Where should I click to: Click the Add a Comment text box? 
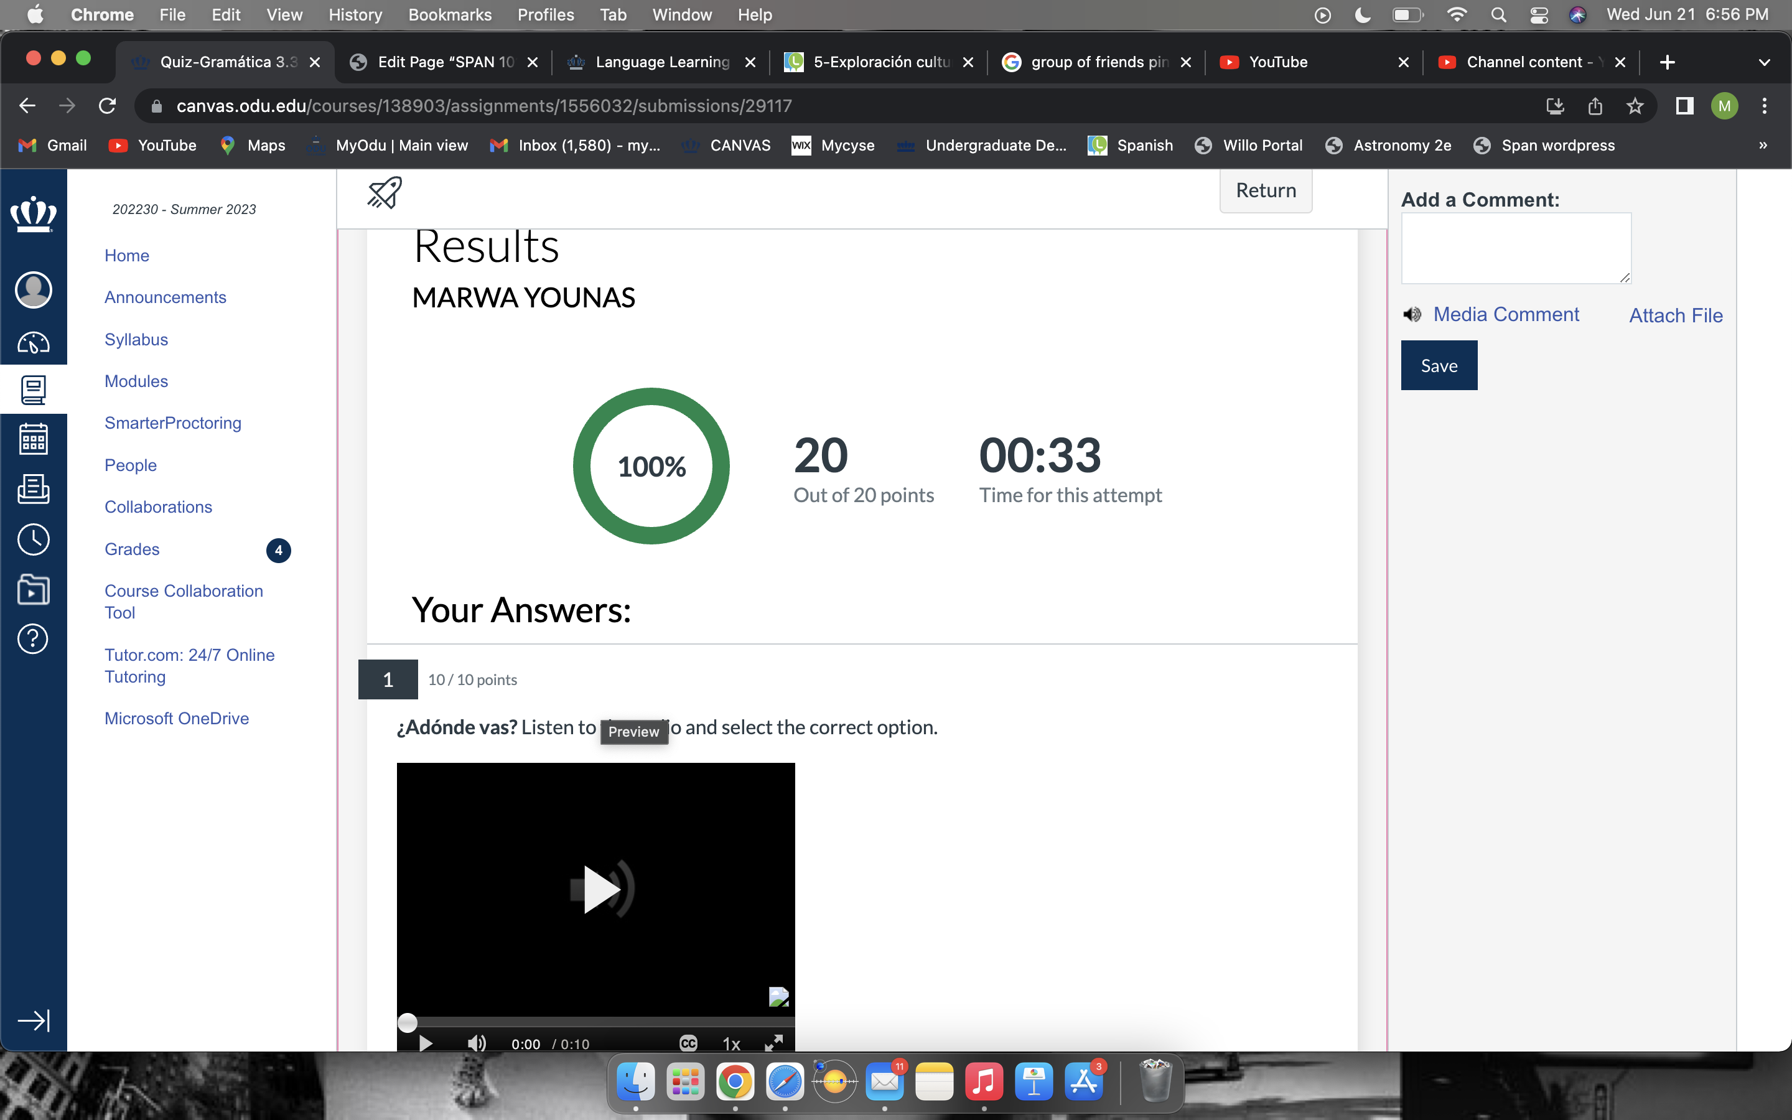tap(1516, 248)
